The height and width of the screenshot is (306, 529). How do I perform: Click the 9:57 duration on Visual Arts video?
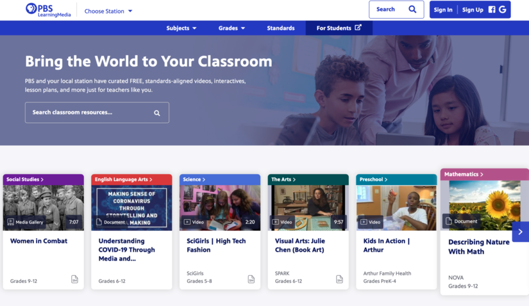[x=338, y=222]
